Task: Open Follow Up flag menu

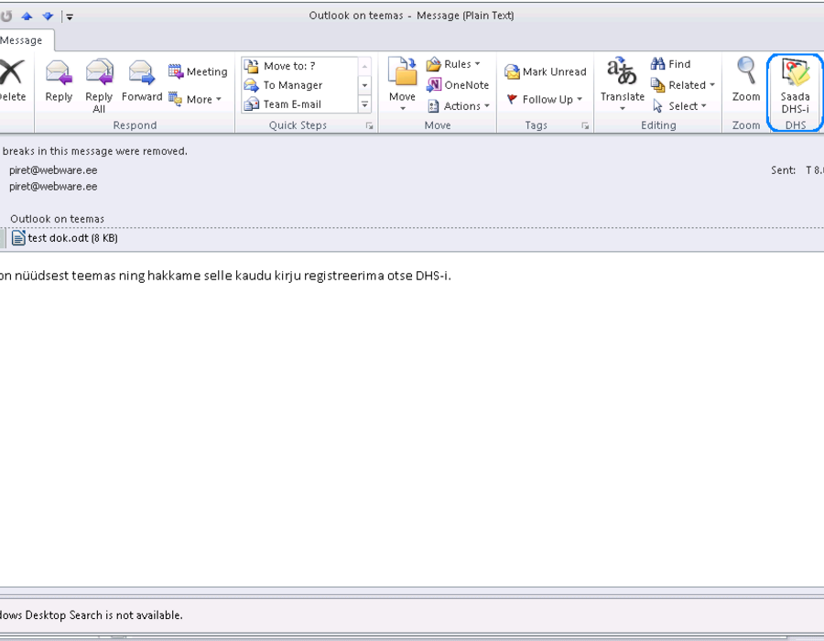Action: 545,99
